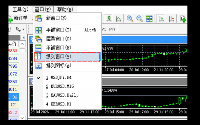
Task: Click the 29 Jul 13:00 time label
Action: [x=89, y=112]
